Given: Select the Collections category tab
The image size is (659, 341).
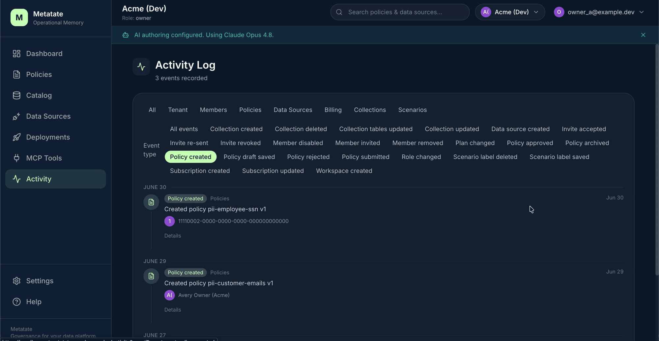Looking at the screenshot, I should pos(370,110).
